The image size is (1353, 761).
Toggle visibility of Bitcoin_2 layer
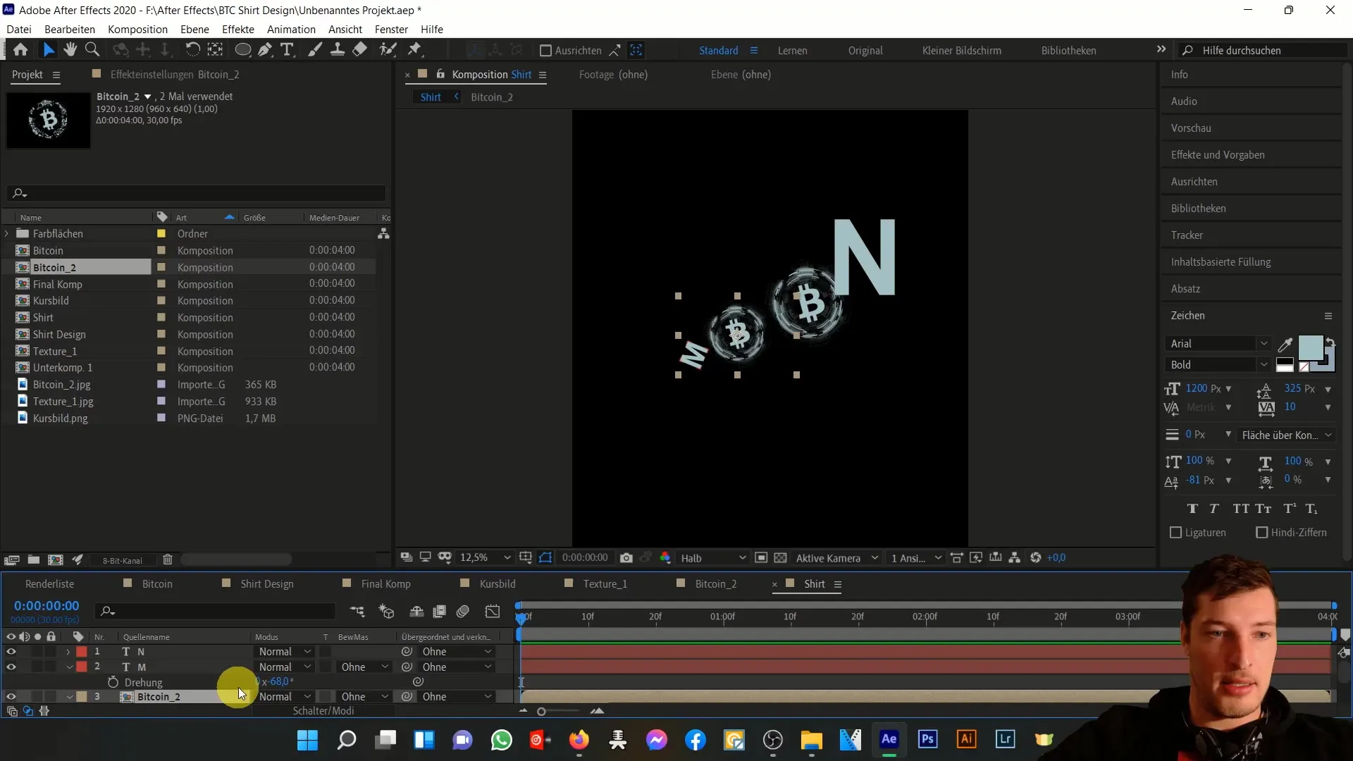pyautogui.click(x=11, y=697)
